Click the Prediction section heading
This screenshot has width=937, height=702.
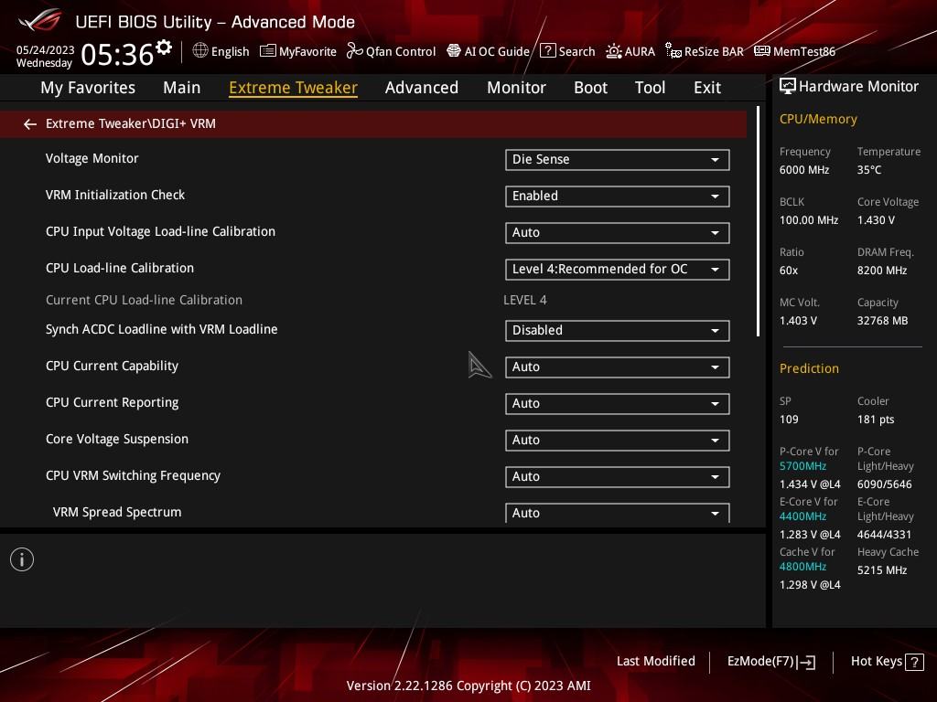click(x=809, y=368)
